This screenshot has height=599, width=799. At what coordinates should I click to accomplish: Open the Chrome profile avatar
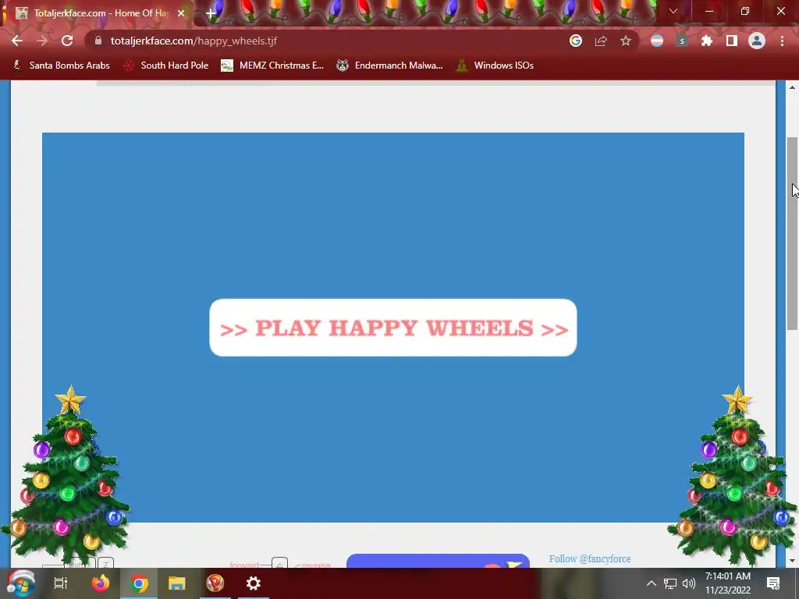pos(757,41)
